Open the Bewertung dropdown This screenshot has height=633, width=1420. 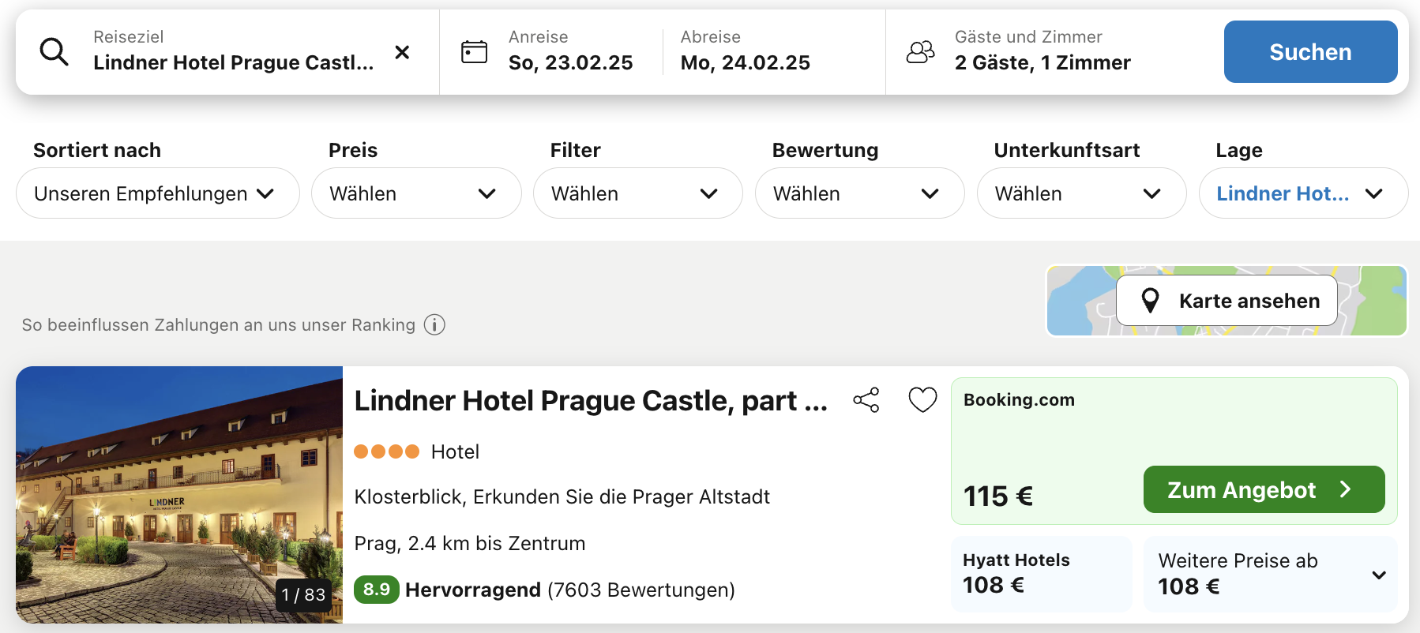click(860, 193)
